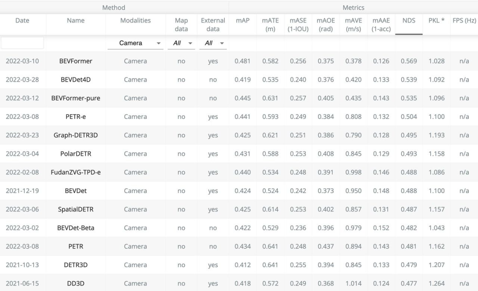
Task: Sort by mAOE (rad) column header
Action: pos(326,25)
